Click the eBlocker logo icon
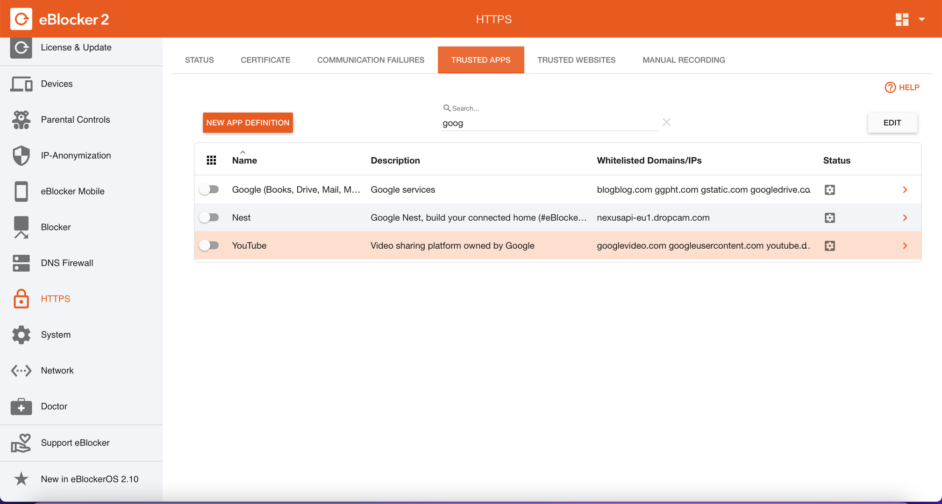 pos(21,19)
